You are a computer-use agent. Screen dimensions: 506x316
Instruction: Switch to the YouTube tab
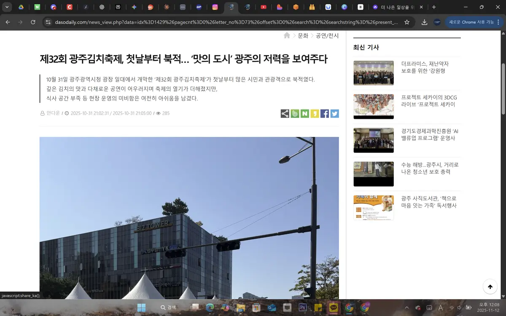coord(263,7)
